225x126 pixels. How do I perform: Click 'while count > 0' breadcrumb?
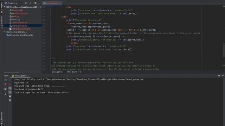74,72
